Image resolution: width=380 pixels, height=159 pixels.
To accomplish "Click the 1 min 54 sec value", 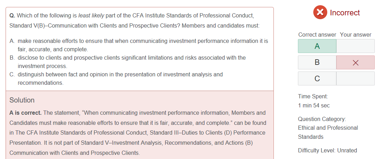I will point(314,106).
